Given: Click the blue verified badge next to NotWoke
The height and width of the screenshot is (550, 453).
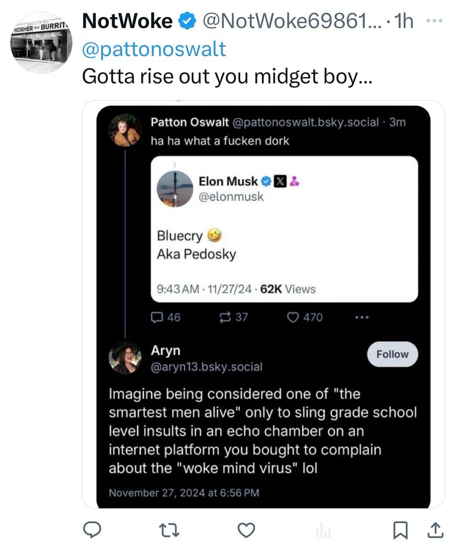Looking at the screenshot, I should pyautogui.click(x=187, y=21).
